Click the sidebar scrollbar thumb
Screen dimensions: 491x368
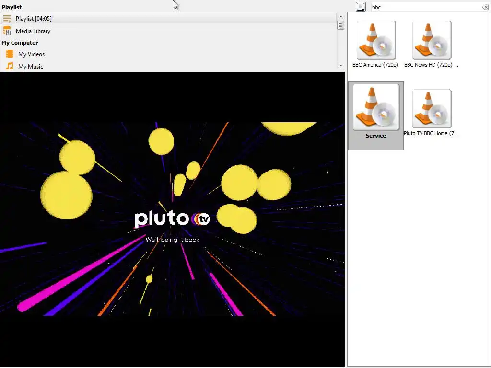[x=341, y=25]
